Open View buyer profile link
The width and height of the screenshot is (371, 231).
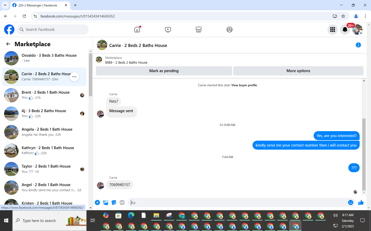point(244,85)
